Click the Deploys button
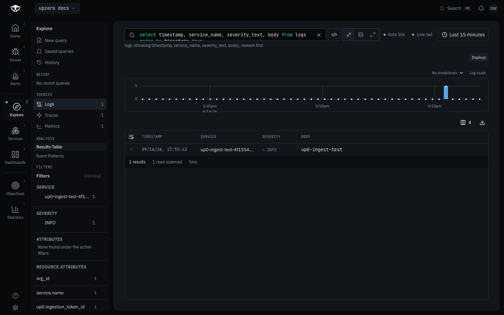This screenshot has width=504, height=315. click(x=478, y=57)
